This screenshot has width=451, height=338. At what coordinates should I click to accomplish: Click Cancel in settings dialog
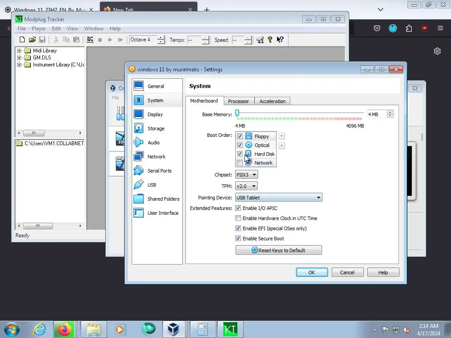pyautogui.click(x=347, y=272)
